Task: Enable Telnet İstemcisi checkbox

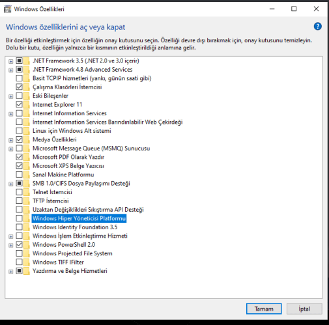Action: coord(19,192)
